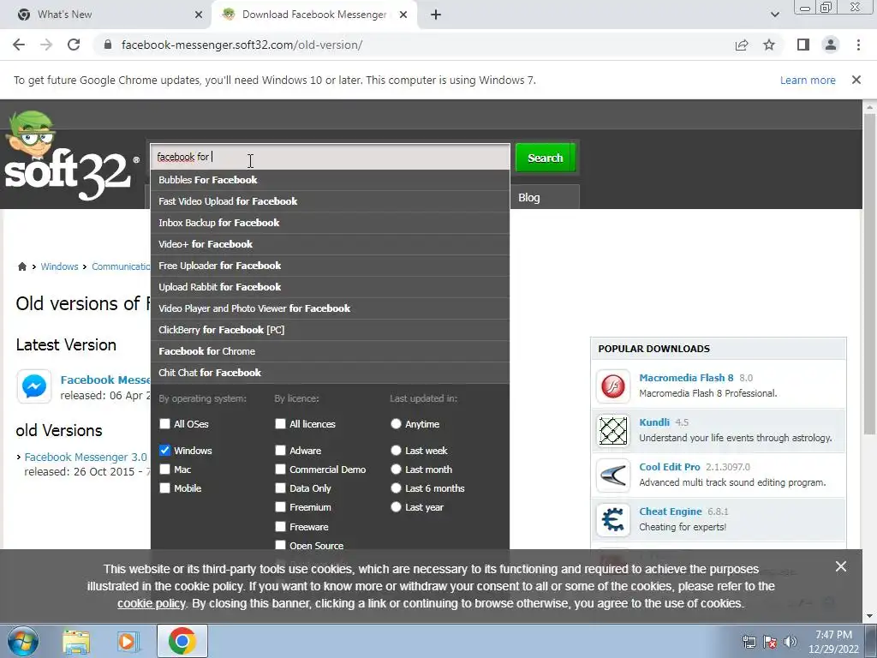Click the Learn more link

pyautogui.click(x=808, y=80)
